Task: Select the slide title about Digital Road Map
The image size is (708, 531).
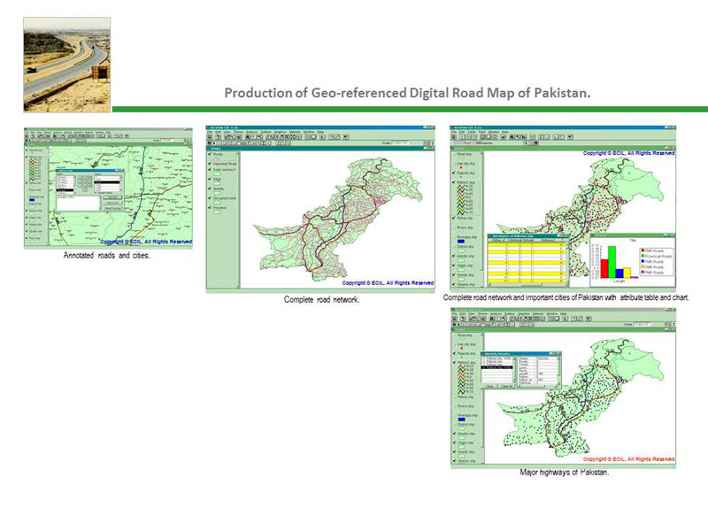Action: [407, 93]
